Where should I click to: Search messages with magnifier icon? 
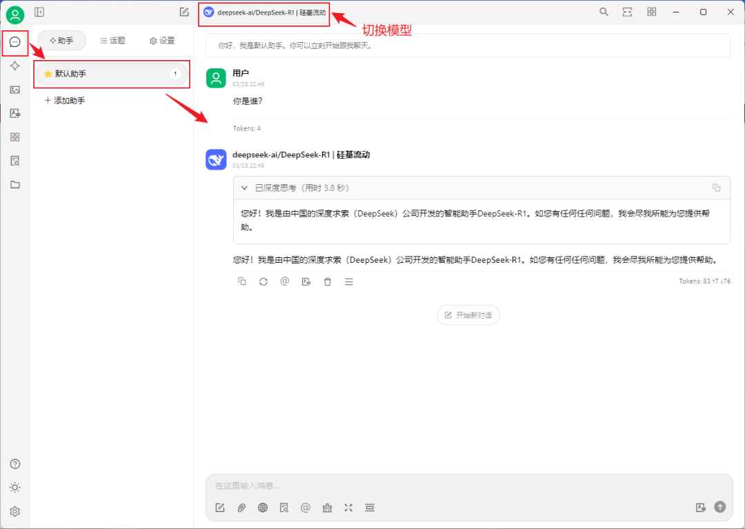604,12
